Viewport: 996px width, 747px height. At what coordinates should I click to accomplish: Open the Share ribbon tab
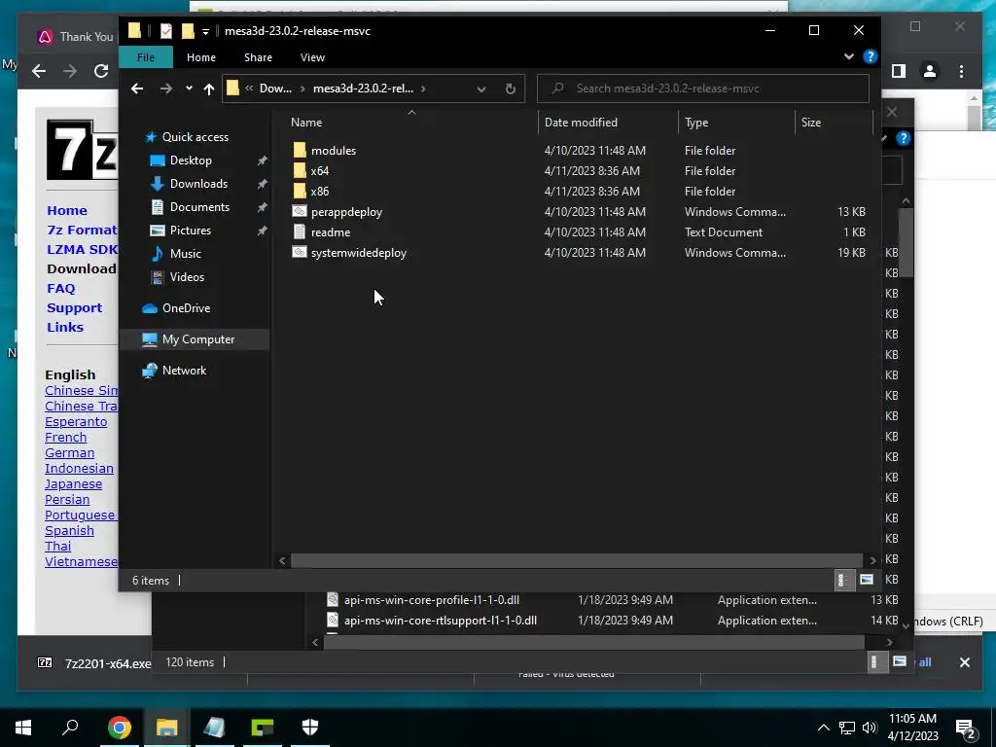(258, 57)
